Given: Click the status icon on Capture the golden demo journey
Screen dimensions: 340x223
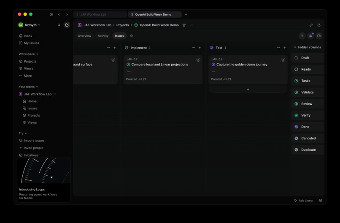Looking at the screenshot, I should pyautogui.click(x=213, y=65).
